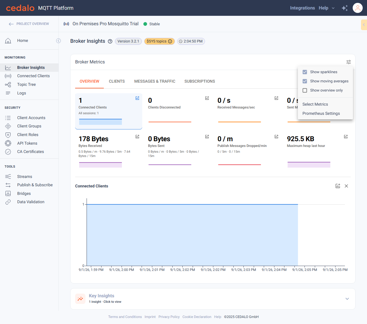Expand the Key Insights panel chevron

[347, 299]
